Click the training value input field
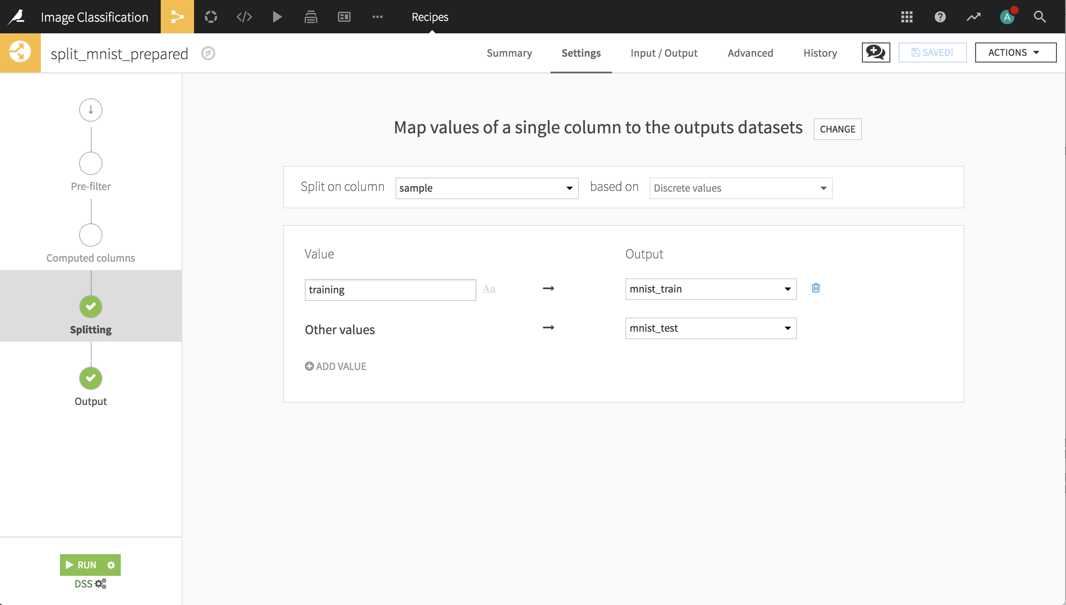This screenshot has height=605, width=1066. pos(390,289)
